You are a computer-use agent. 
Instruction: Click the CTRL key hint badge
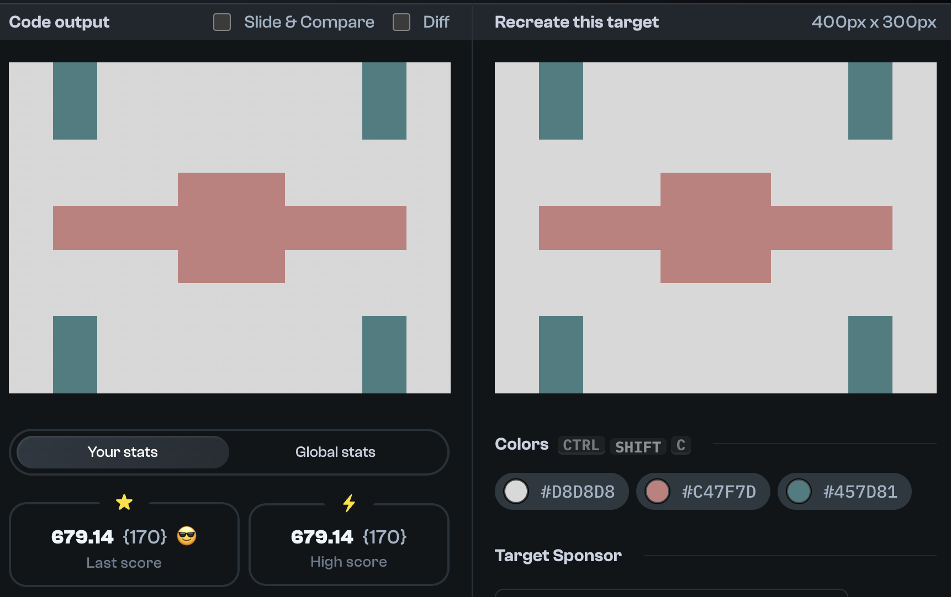(581, 445)
